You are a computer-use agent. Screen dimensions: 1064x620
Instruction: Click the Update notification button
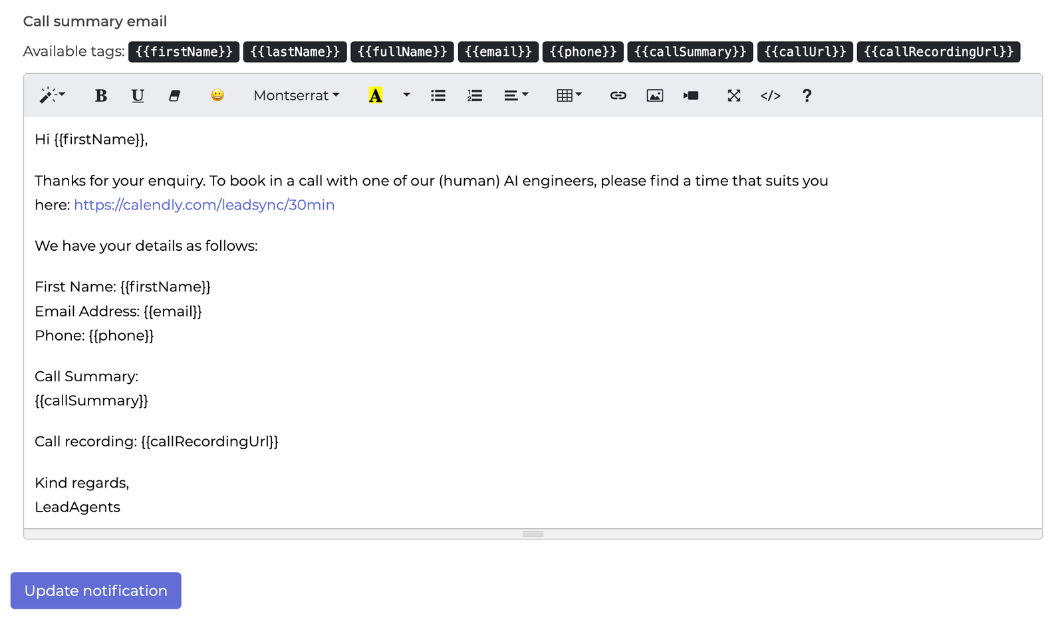pyautogui.click(x=96, y=591)
